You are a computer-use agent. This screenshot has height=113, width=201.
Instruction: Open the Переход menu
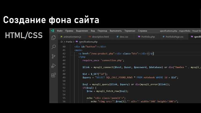(x=102, y=31)
